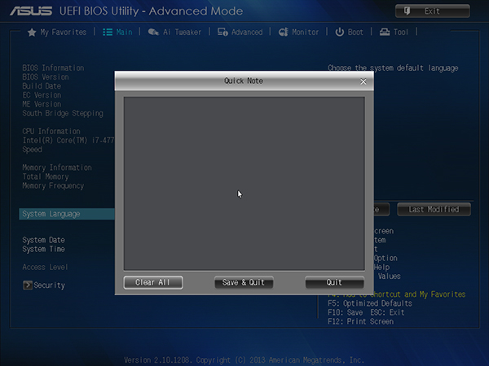Click the South Bridge Stepping label
This screenshot has width=489, height=366.
[x=63, y=113]
